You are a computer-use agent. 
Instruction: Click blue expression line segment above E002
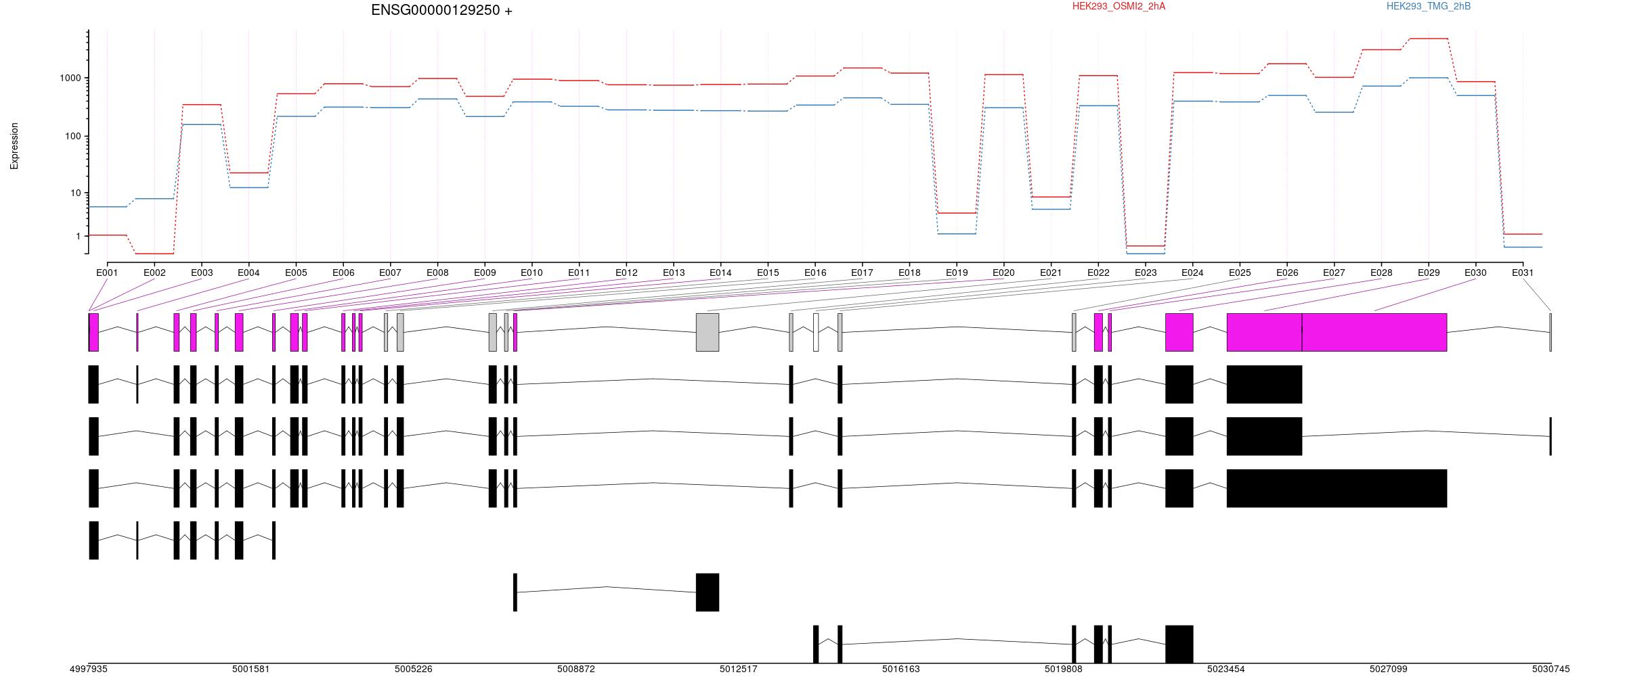154,199
